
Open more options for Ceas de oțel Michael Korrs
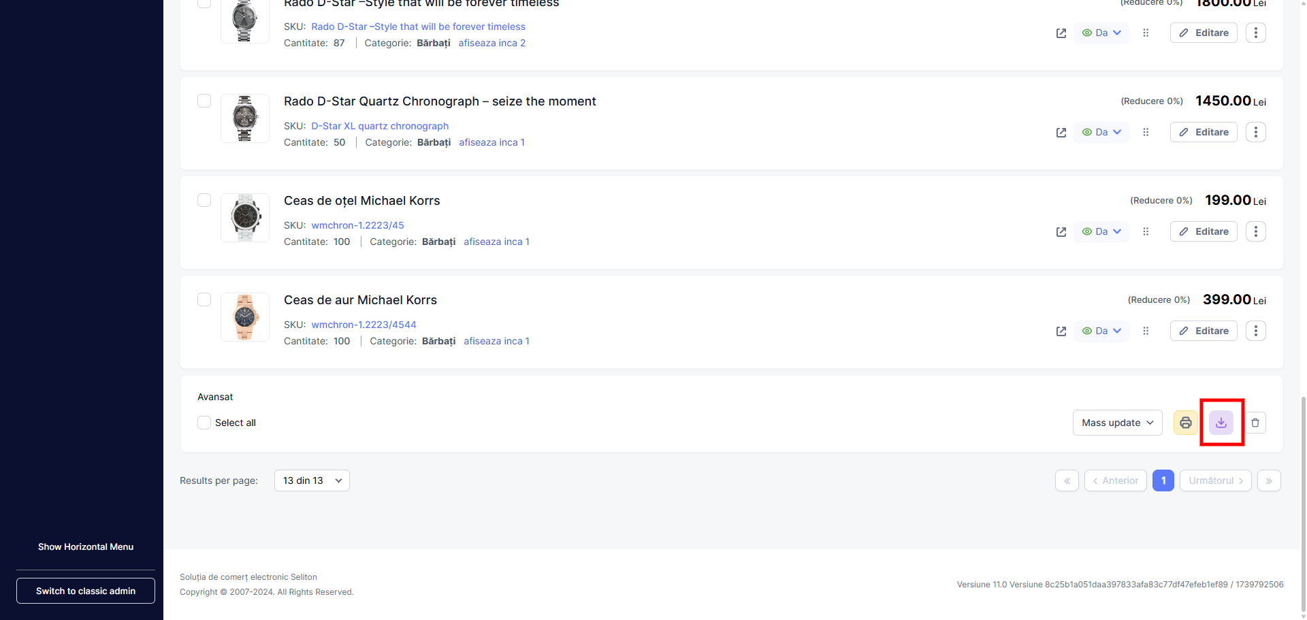(1256, 231)
